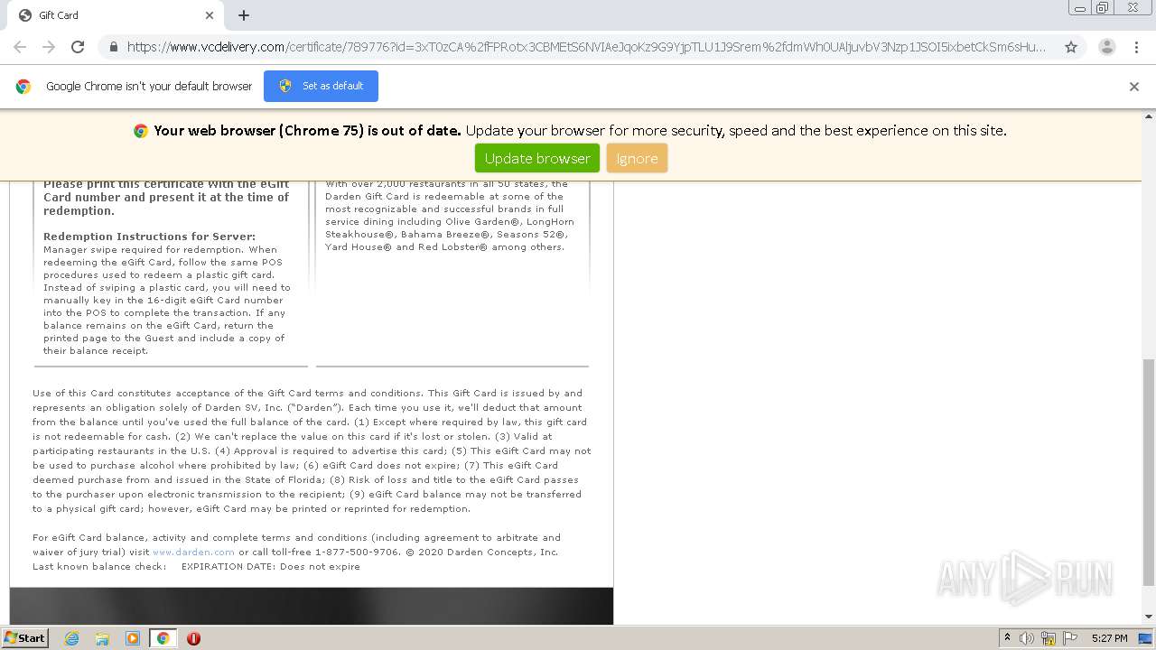The height and width of the screenshot is (650, 1156).
Task: Click the Ignore button
Action: 637,158
